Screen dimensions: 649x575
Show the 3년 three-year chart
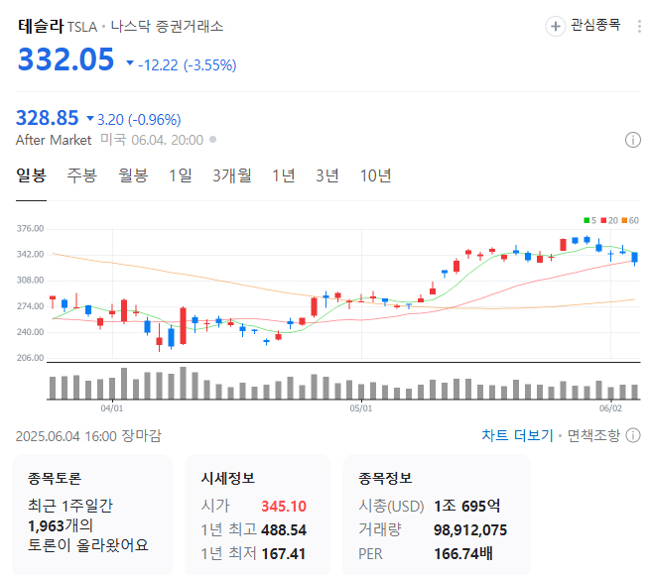pos(327,175)
